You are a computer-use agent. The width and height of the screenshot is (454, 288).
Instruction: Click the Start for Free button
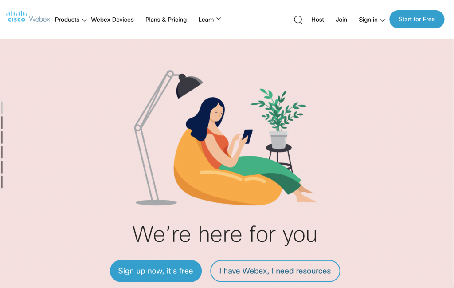point(417,20)
